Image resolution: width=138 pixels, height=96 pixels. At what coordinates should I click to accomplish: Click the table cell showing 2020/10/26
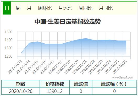(21, 91)
